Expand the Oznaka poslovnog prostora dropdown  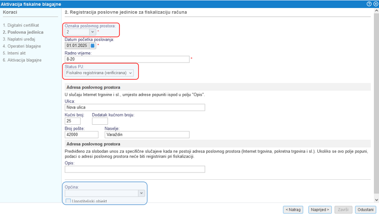pyautogui.click(x=93, y=32)
